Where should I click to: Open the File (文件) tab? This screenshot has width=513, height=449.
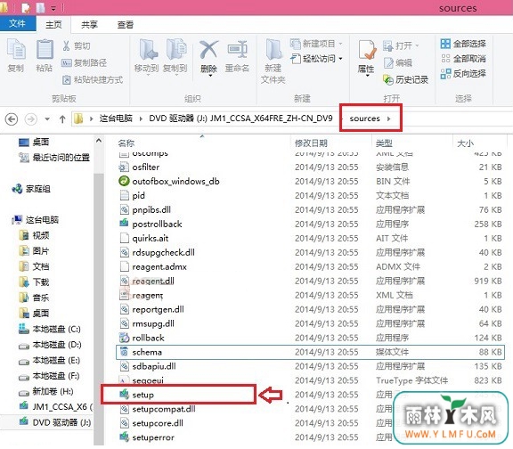18,23
